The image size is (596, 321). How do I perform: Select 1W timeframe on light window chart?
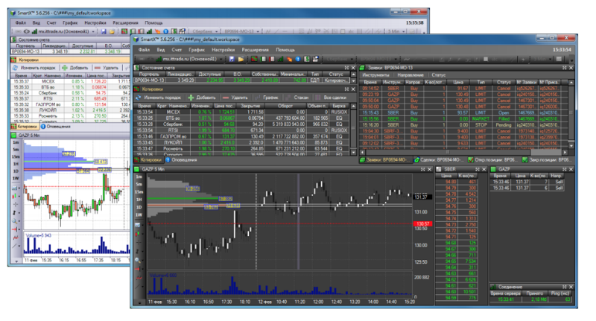(x=16, y=178)
